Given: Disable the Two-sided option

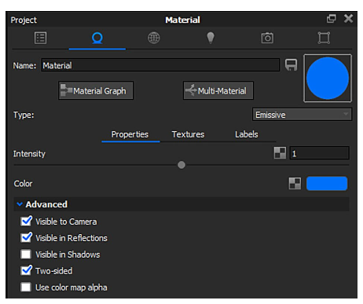Looking at the screenshot, I should (x=26, y=270).
